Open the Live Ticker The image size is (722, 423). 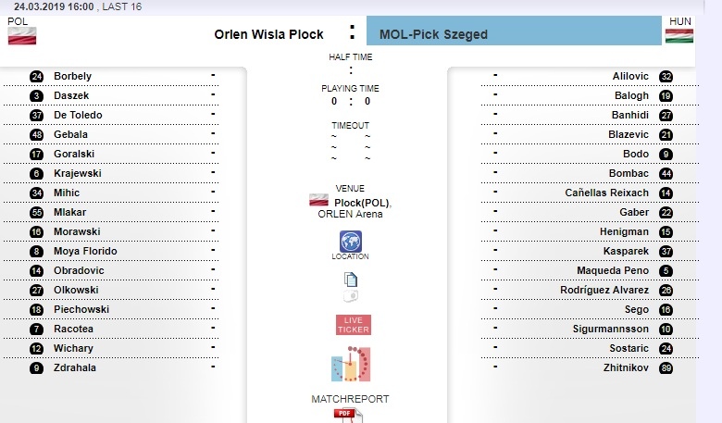click(353, 325)
